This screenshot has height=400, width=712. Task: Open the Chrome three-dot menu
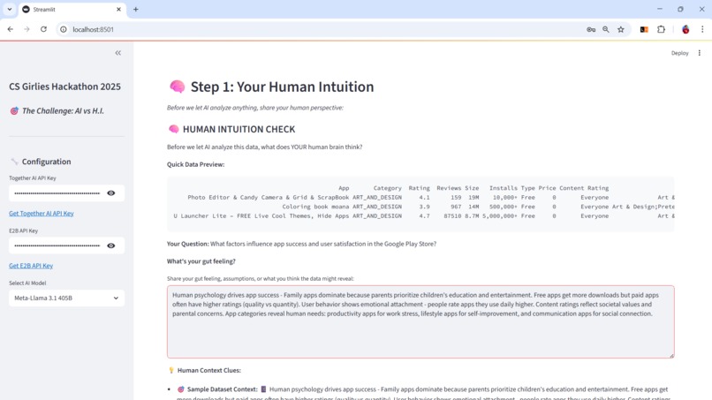702,29
